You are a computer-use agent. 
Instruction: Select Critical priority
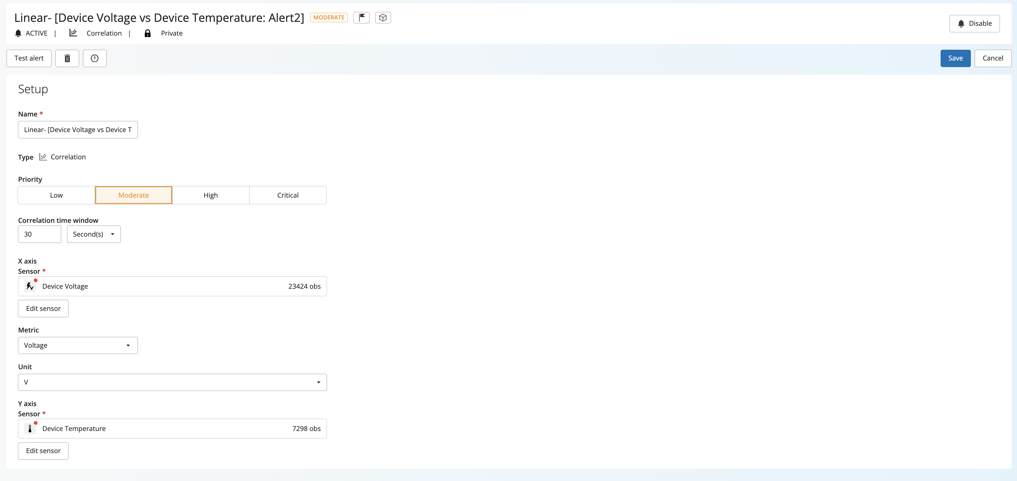[287, 195]
